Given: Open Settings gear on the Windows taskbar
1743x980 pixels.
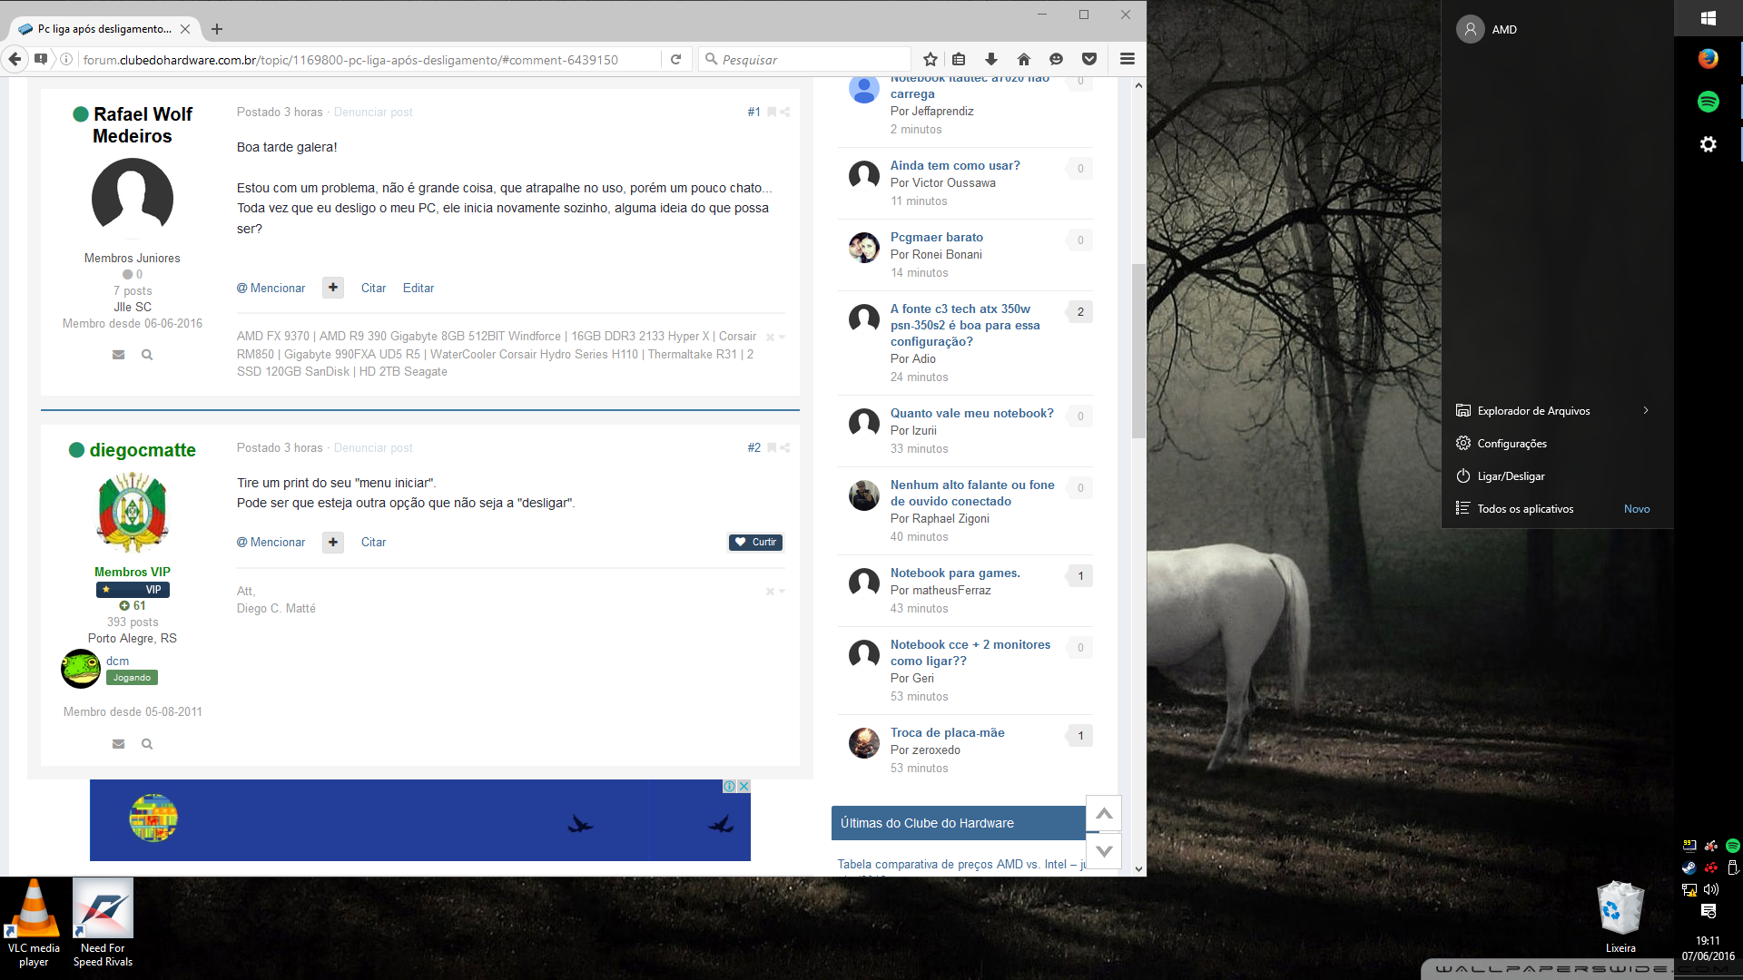Looking at the screenshot, I should click(x=1708, y=144).
